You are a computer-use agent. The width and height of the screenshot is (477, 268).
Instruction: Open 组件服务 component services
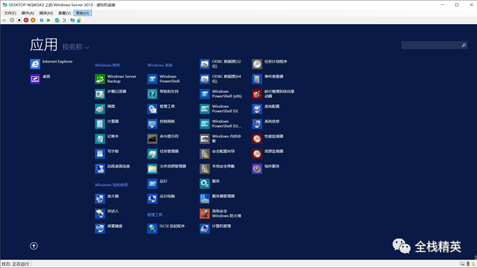tap(266, 168)
